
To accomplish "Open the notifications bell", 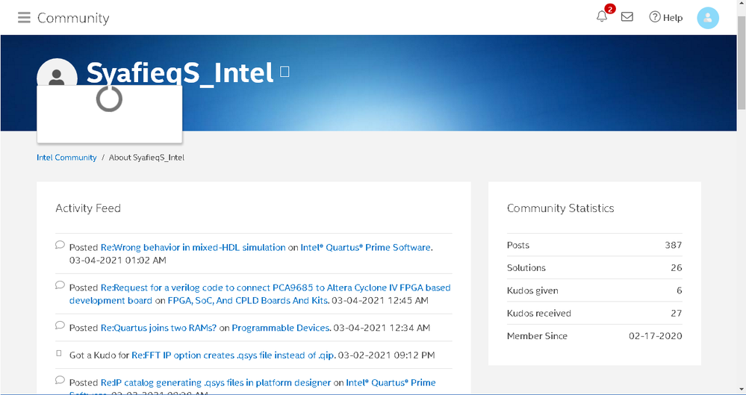I will [602, 16].
